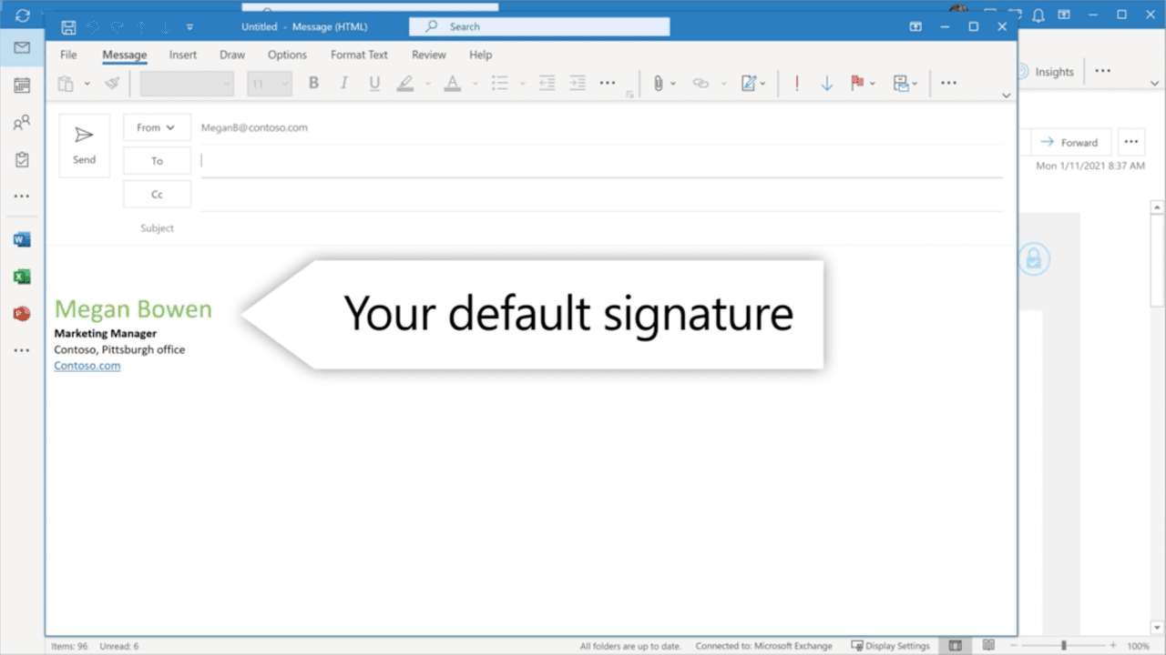This screenshot has width=1166, height=655.
Task: Open the Signature icon in ribbon
Action: coord(749,83)
